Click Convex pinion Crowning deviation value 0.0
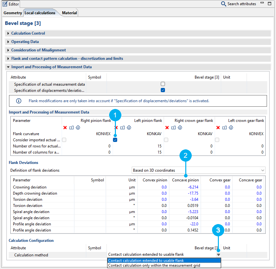 [164, 187]
